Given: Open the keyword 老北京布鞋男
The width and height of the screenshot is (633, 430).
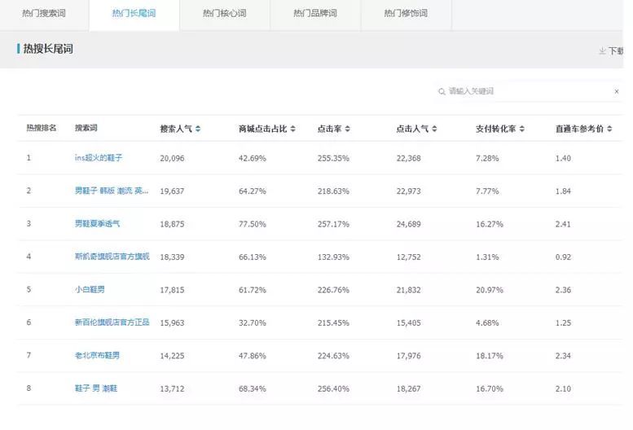Looking at the screenshot, I should coord(97,355).
